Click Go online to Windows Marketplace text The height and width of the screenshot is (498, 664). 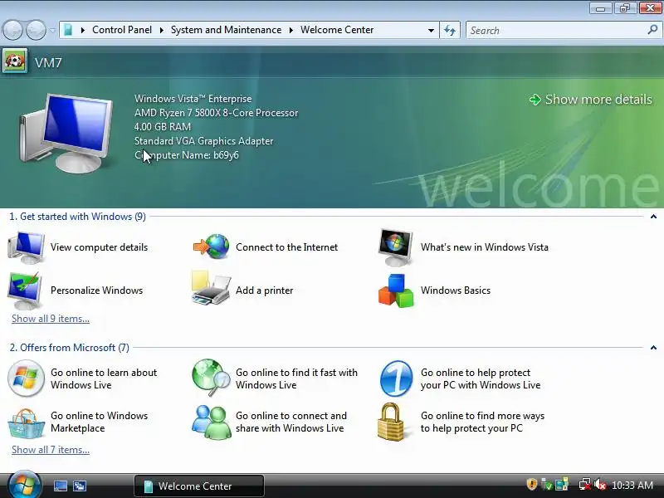click(x=99, y=422)
